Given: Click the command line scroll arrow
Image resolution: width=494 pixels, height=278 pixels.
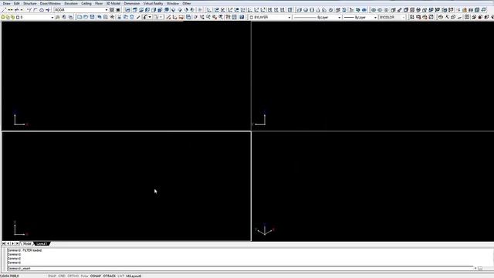Looking at the screenshot, I should [x=475, y=268].
